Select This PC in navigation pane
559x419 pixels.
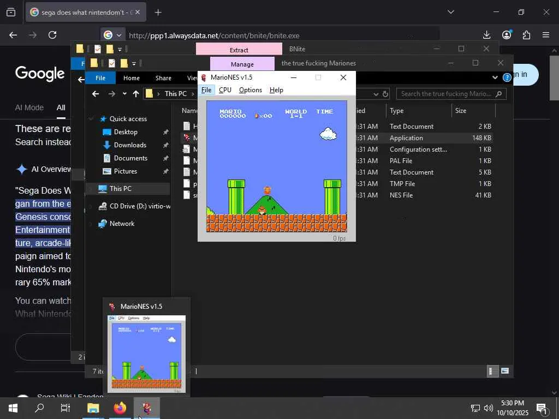[120, 188]
